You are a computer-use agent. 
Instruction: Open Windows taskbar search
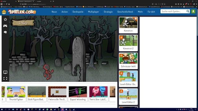tap(6, 109)
